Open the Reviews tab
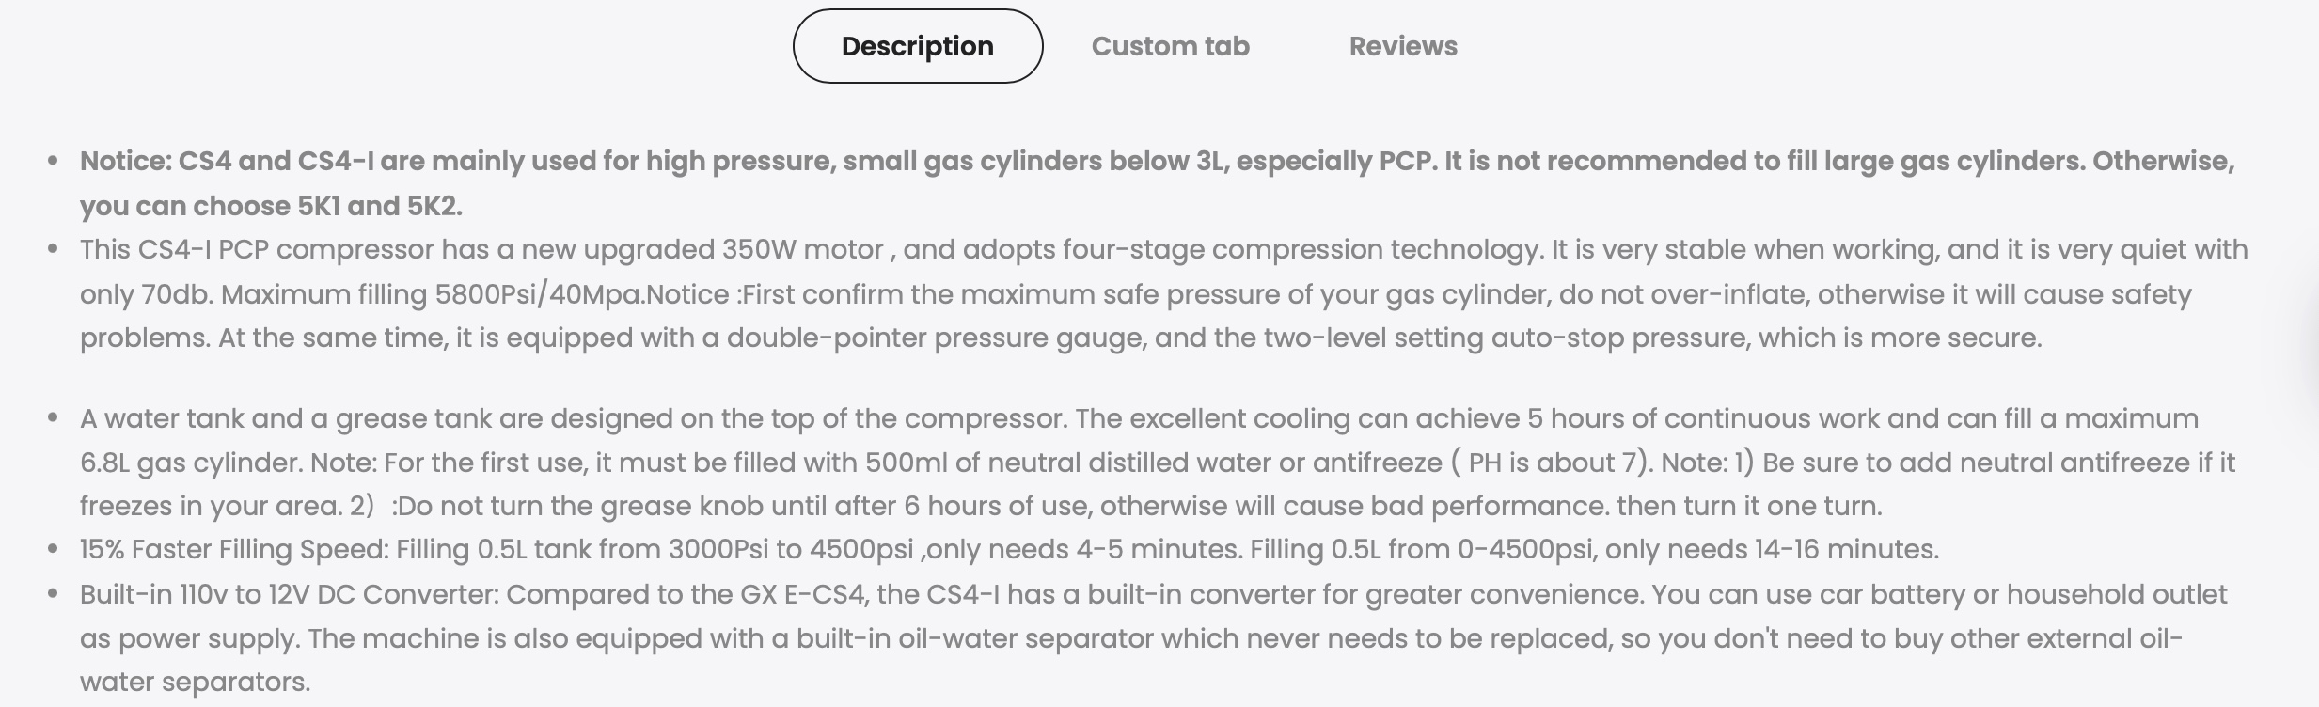This screenshot has height=707, width=2319. tap(1403, 46)
